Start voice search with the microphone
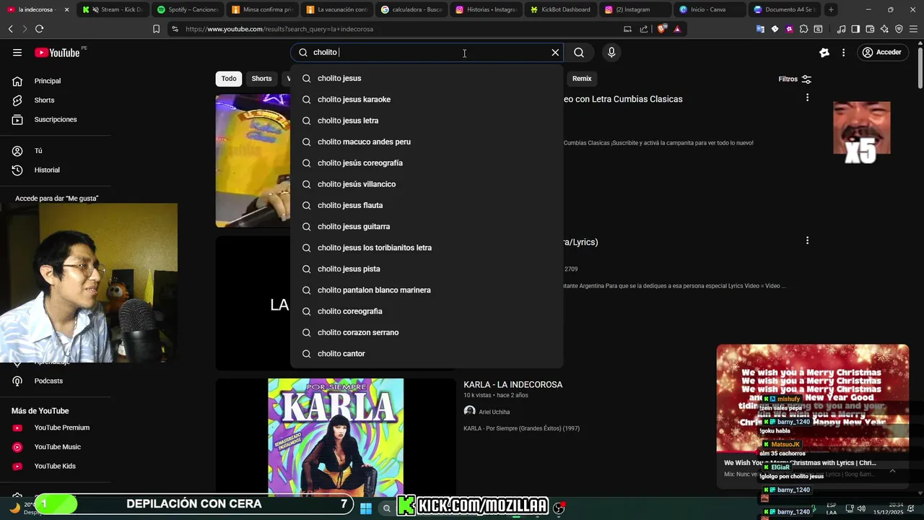Screen dimensions: 924x520 tap(611, 53)
